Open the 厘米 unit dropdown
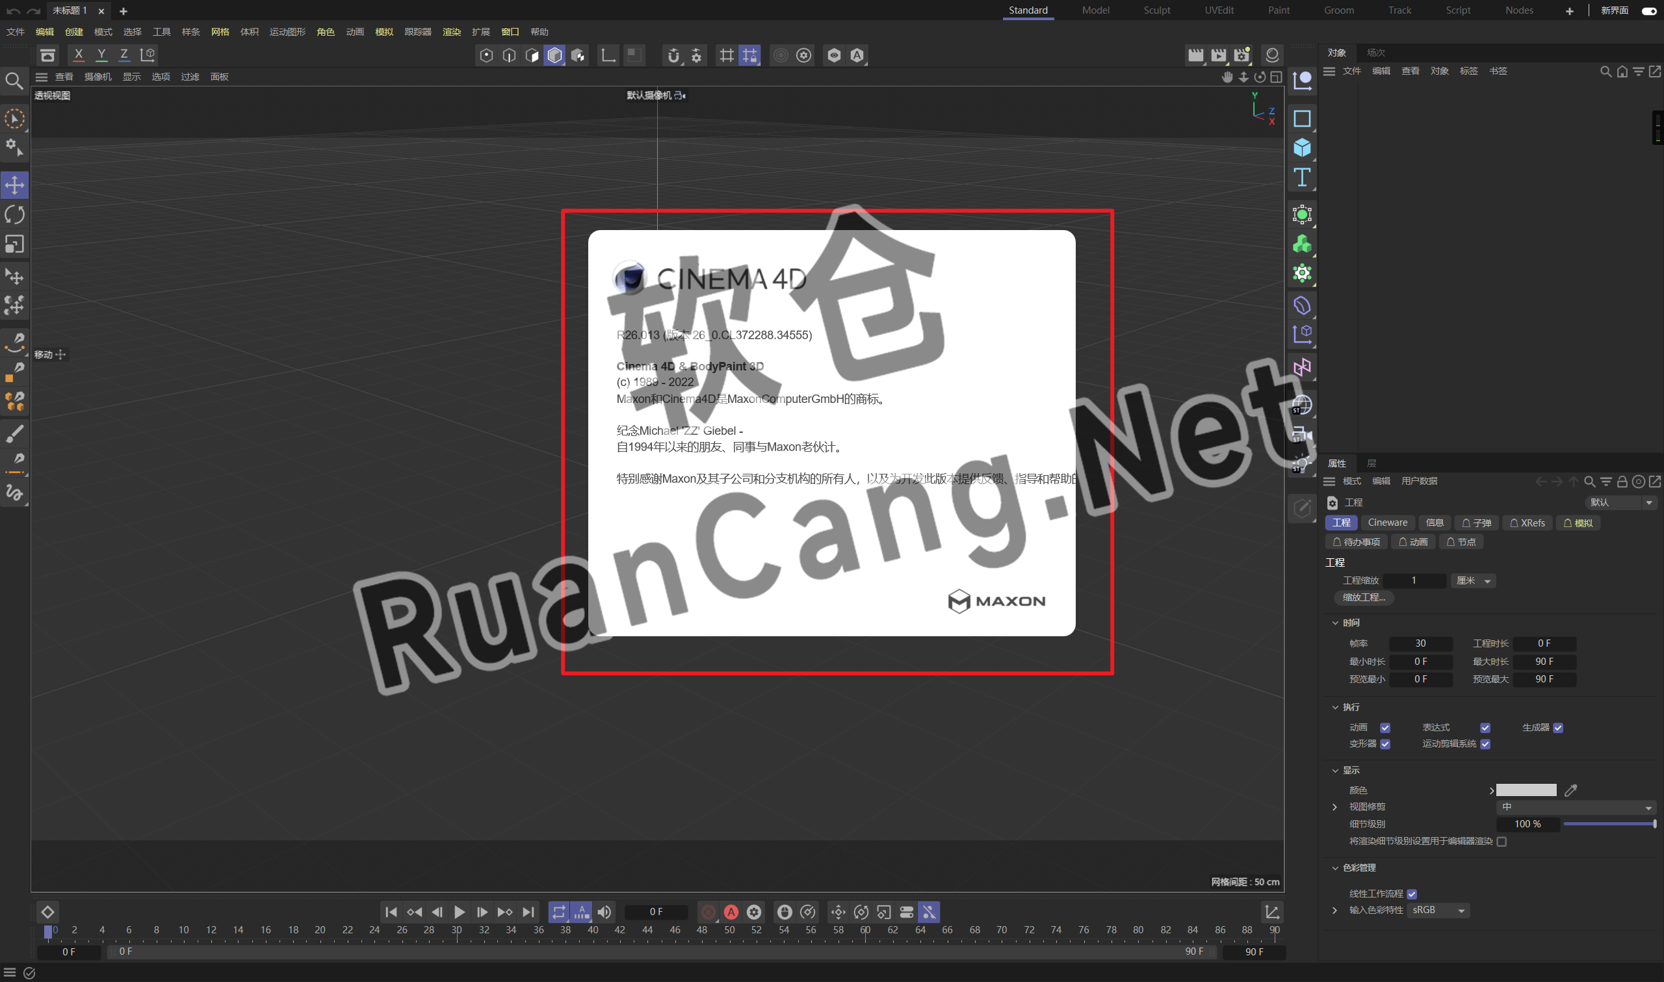 [1473, 580]
